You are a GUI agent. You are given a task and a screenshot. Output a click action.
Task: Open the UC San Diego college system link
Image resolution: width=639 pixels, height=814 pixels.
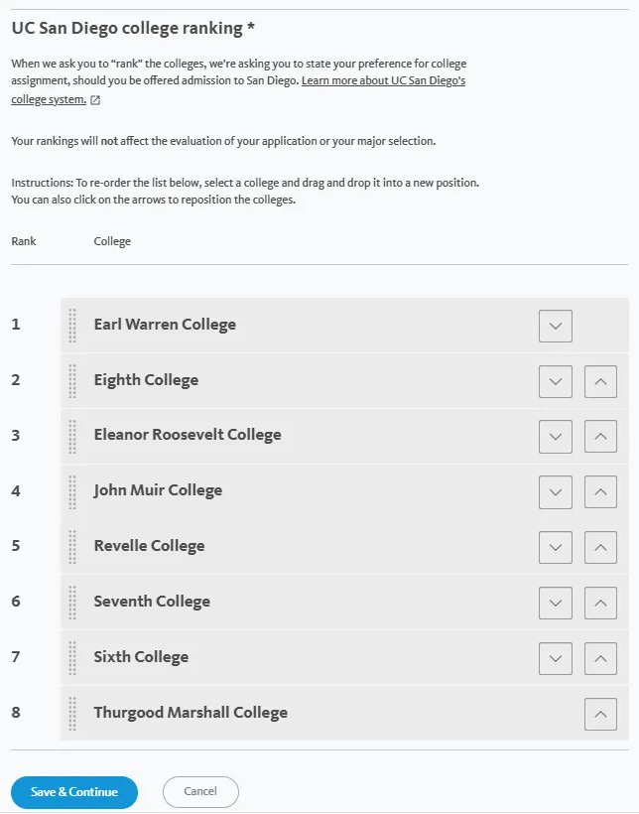click(382, 81)
